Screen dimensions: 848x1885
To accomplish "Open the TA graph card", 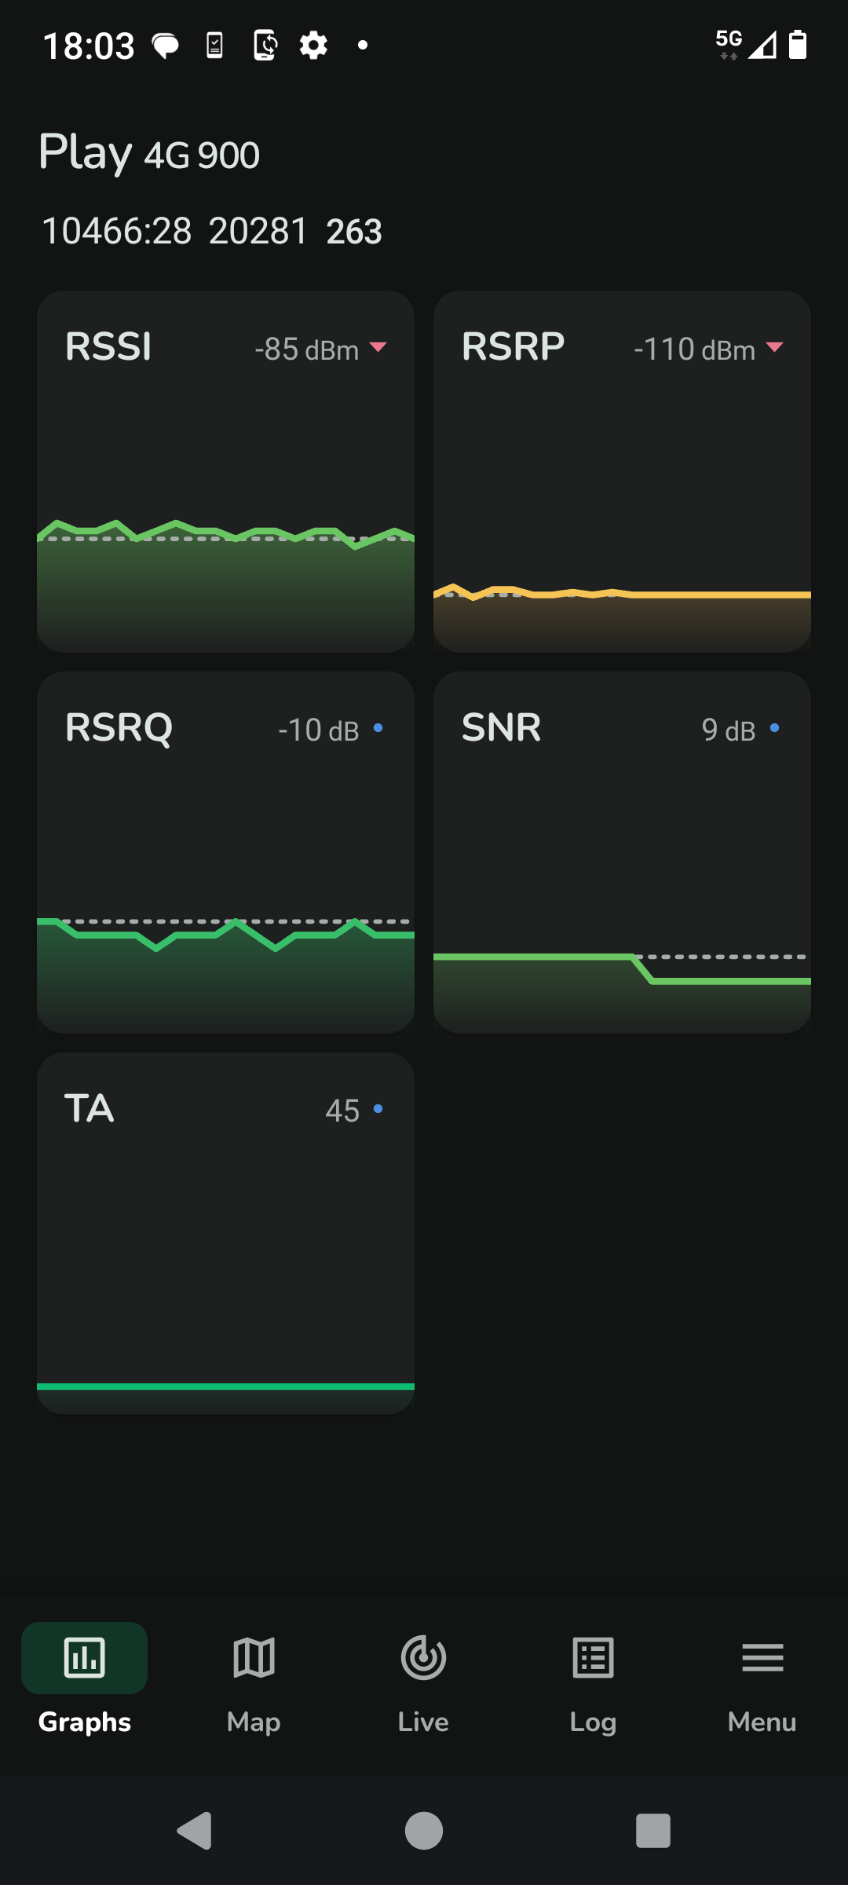I will tap(225, 1233).
